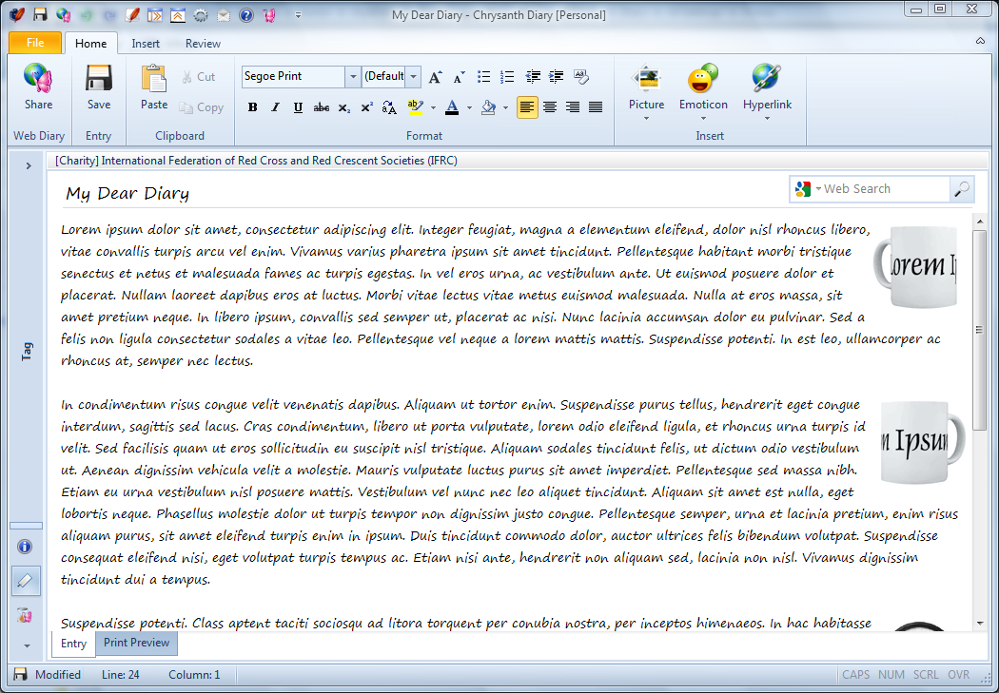Image resolution: width=999 pixels, height=693 pixels.
Task: Expand the collapsed Tag side panel
Action: (28, 166)
